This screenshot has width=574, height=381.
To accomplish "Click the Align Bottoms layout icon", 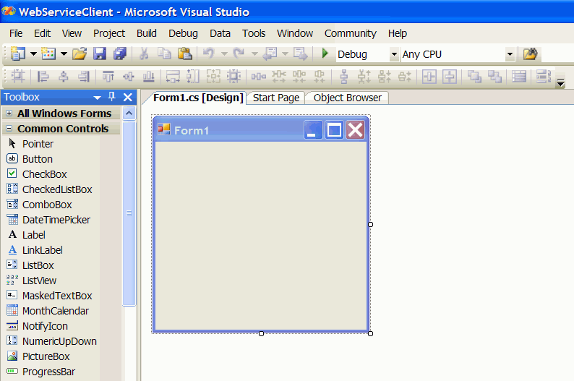I will coord(149,77).
